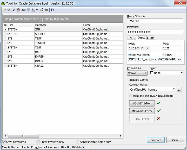This screenshot has width=187, height=150.
Task: Click the JINA database cell
Action: (58, 29)
